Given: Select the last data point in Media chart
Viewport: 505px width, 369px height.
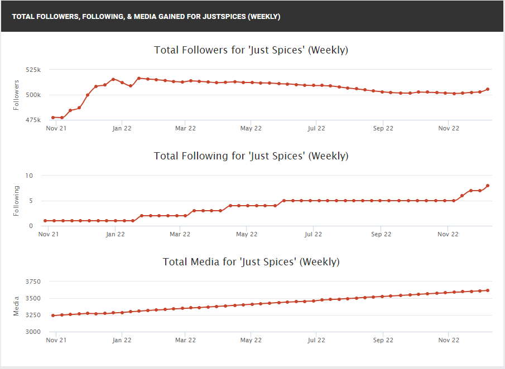Looking at the screenshot, I should pos(488,290).
